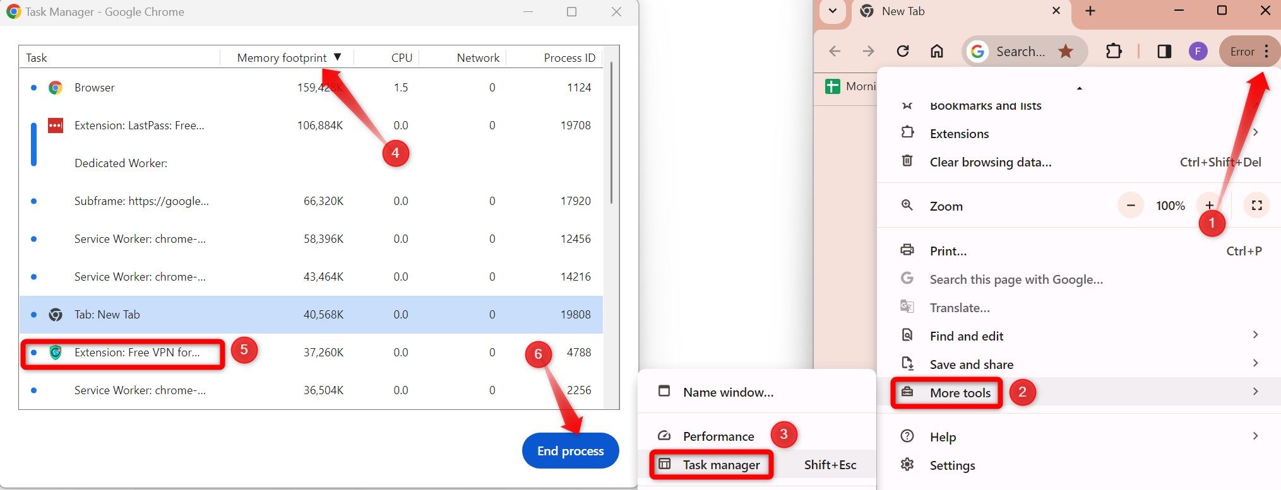This screenshot has height=490, width=1281.
Task: Sort by the Process ID column header
Action: [x=554, y=57]
